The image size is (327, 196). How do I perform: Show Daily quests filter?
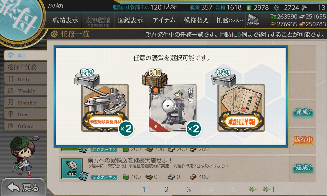click(x=25, y=79)
